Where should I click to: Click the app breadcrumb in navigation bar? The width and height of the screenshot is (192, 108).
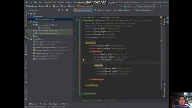click(42, 6)
